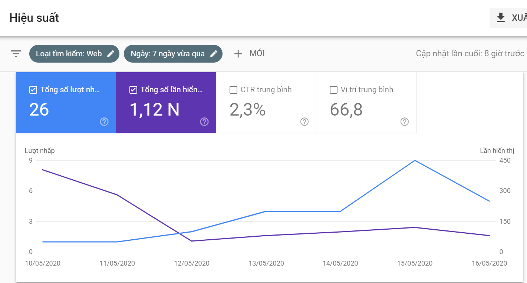Viewport: 527px width, 283px height.
Task: Enable Vị trí trung bình checkbox
Action: coord(333,90)
